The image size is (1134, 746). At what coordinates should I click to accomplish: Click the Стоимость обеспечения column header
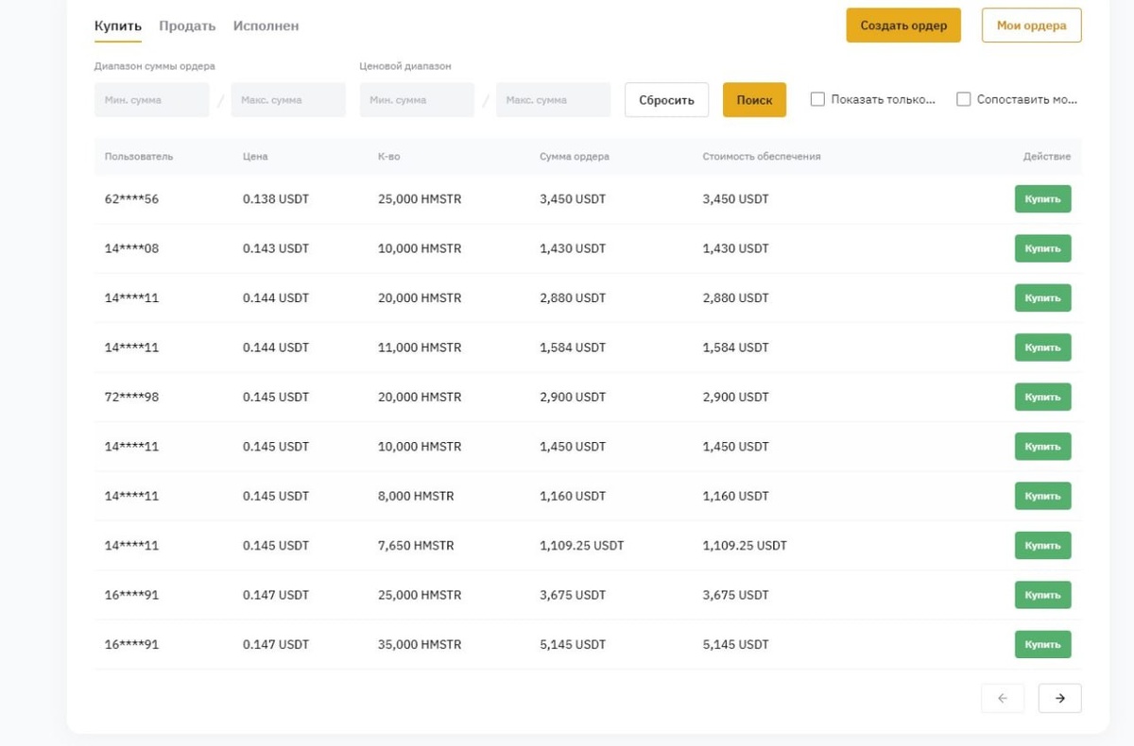tap(762, 157)
